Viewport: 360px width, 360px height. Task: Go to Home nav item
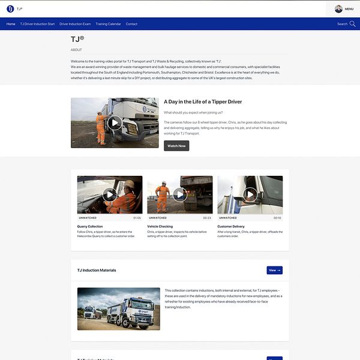pos(11,24)
